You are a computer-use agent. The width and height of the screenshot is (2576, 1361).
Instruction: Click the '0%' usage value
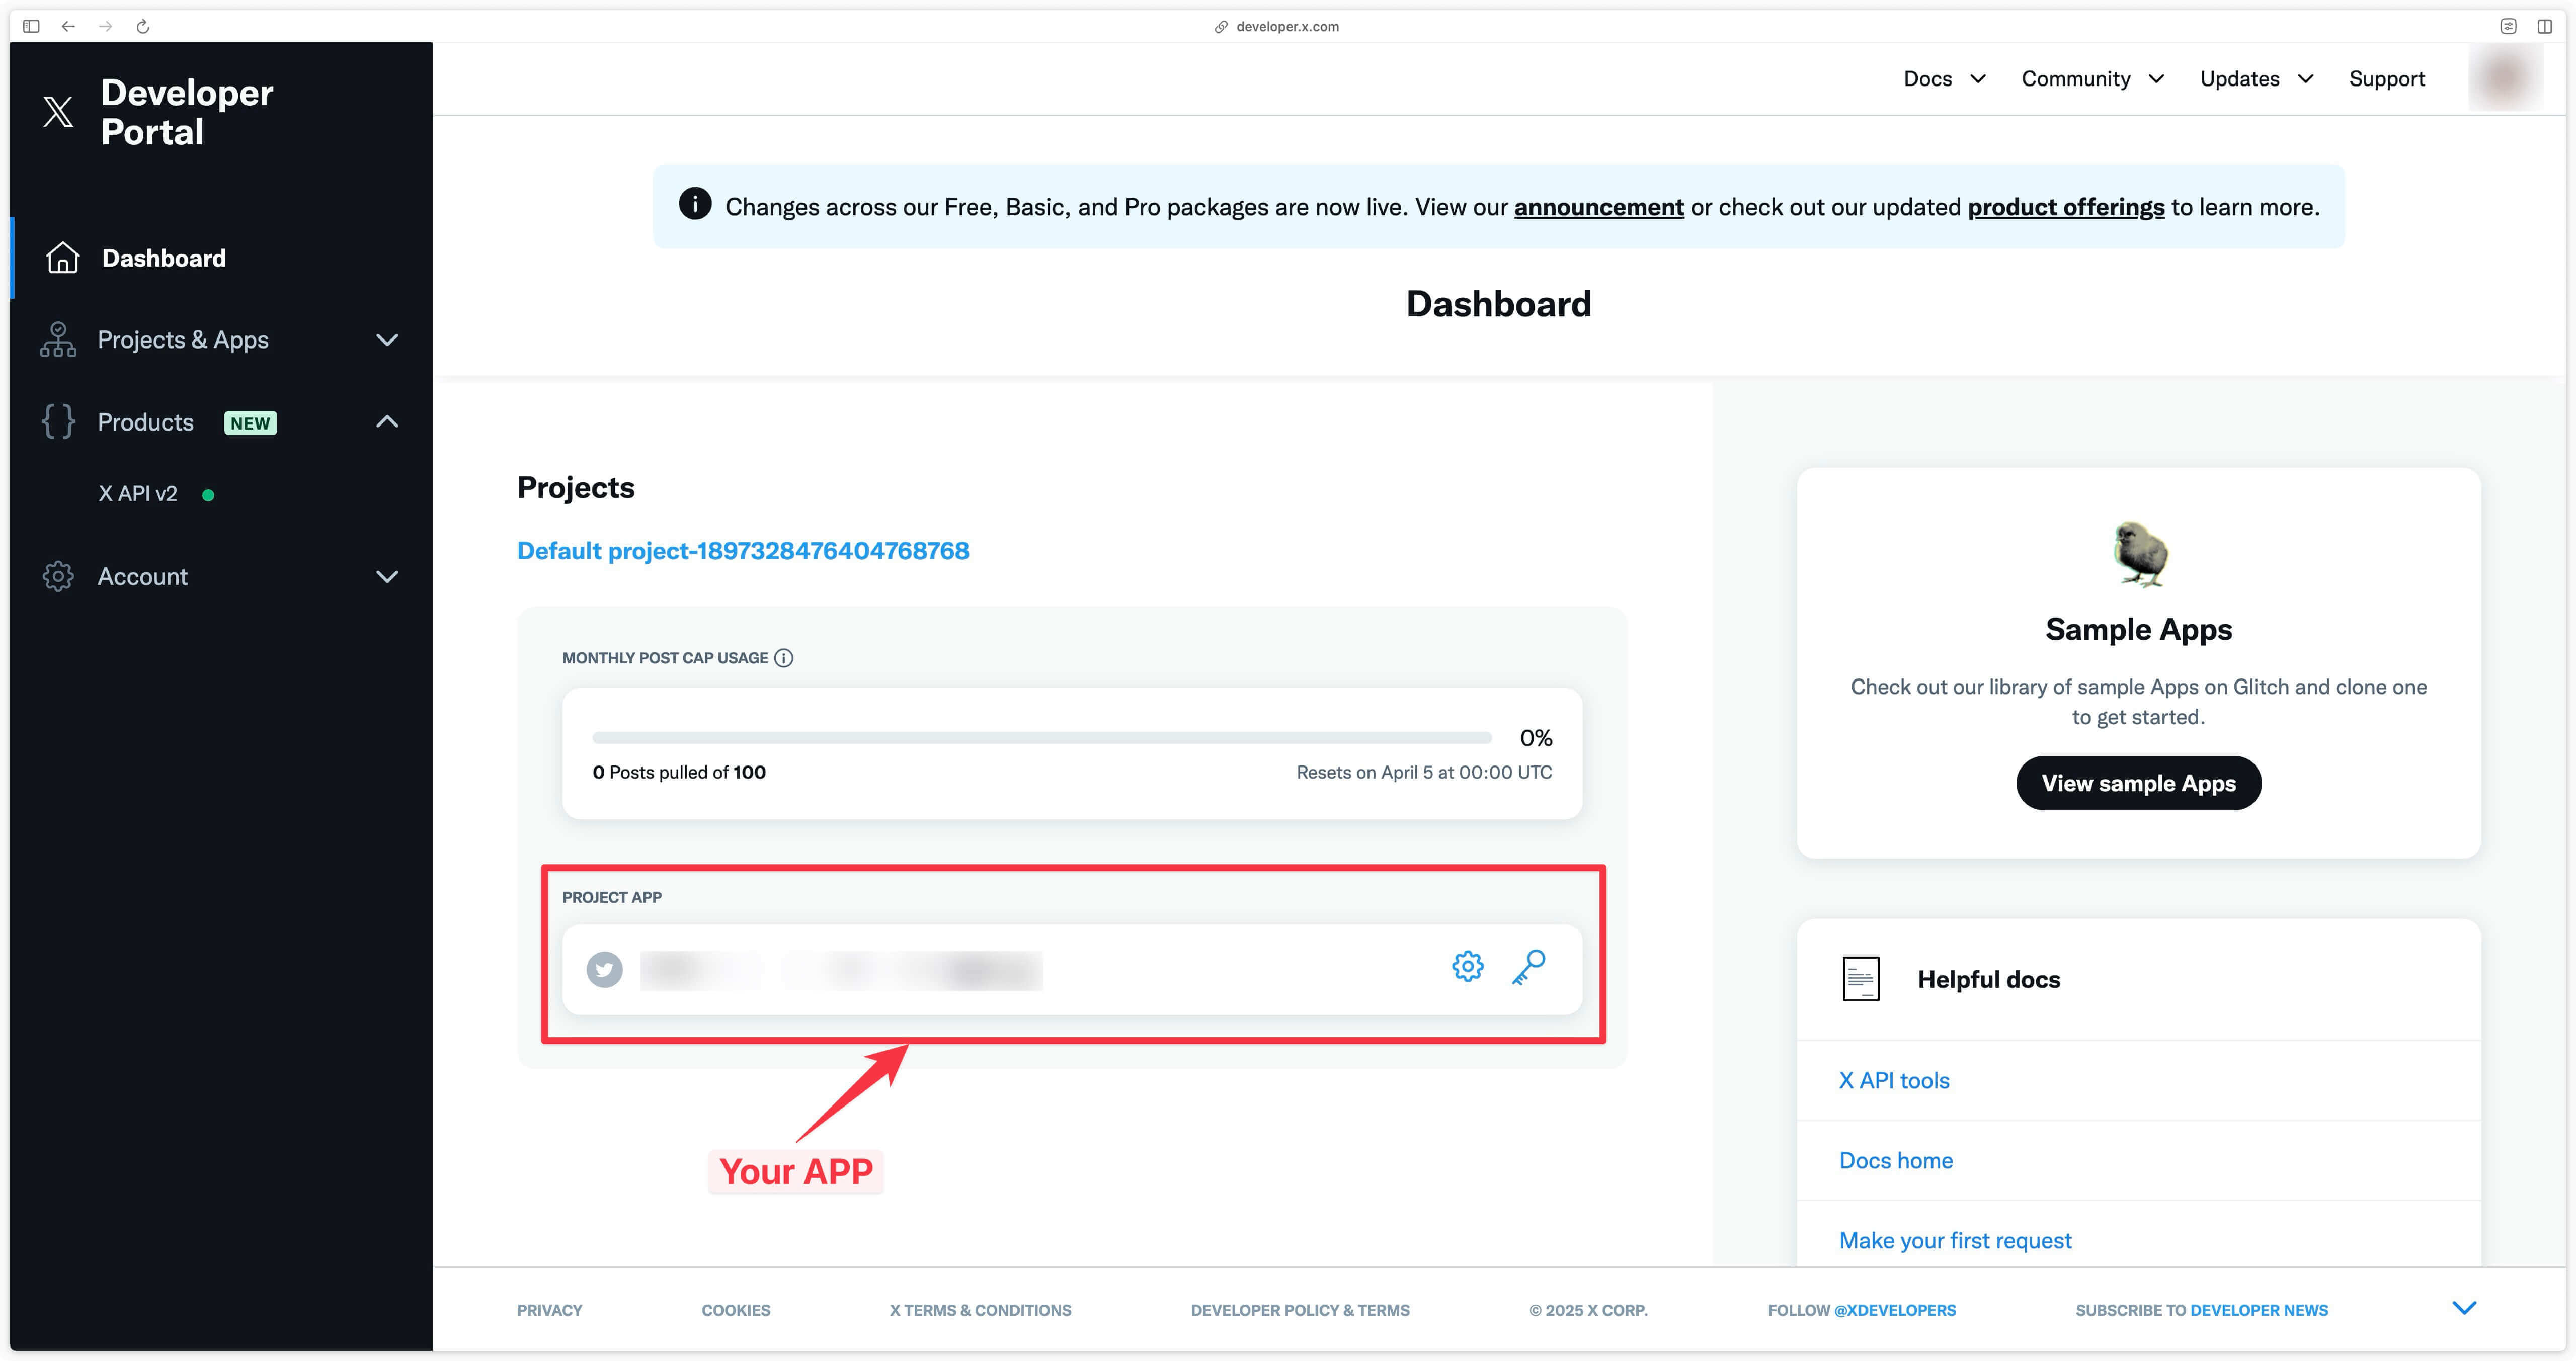click(1536, 738)
